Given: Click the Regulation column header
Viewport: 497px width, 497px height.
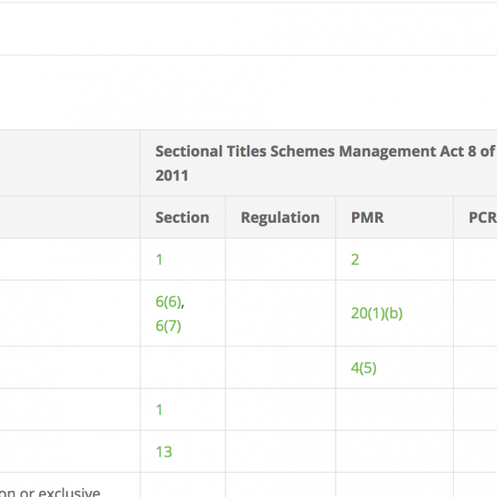Looking at the screenshot, I should pos(280,218).
